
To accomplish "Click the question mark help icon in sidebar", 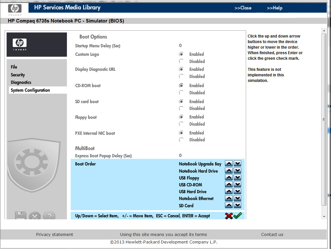I will (49, 216).
